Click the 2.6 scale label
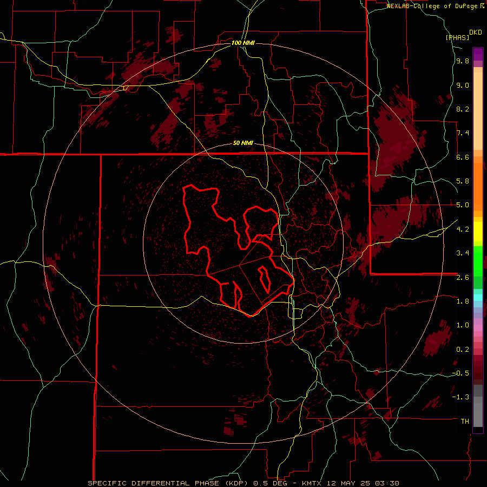 (463, 278)
